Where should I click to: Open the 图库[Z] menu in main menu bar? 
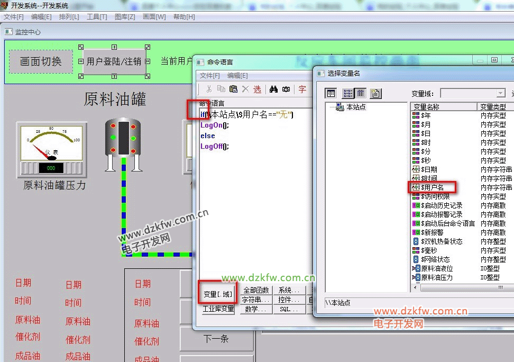pyautogui.click(x=125, y=17)
